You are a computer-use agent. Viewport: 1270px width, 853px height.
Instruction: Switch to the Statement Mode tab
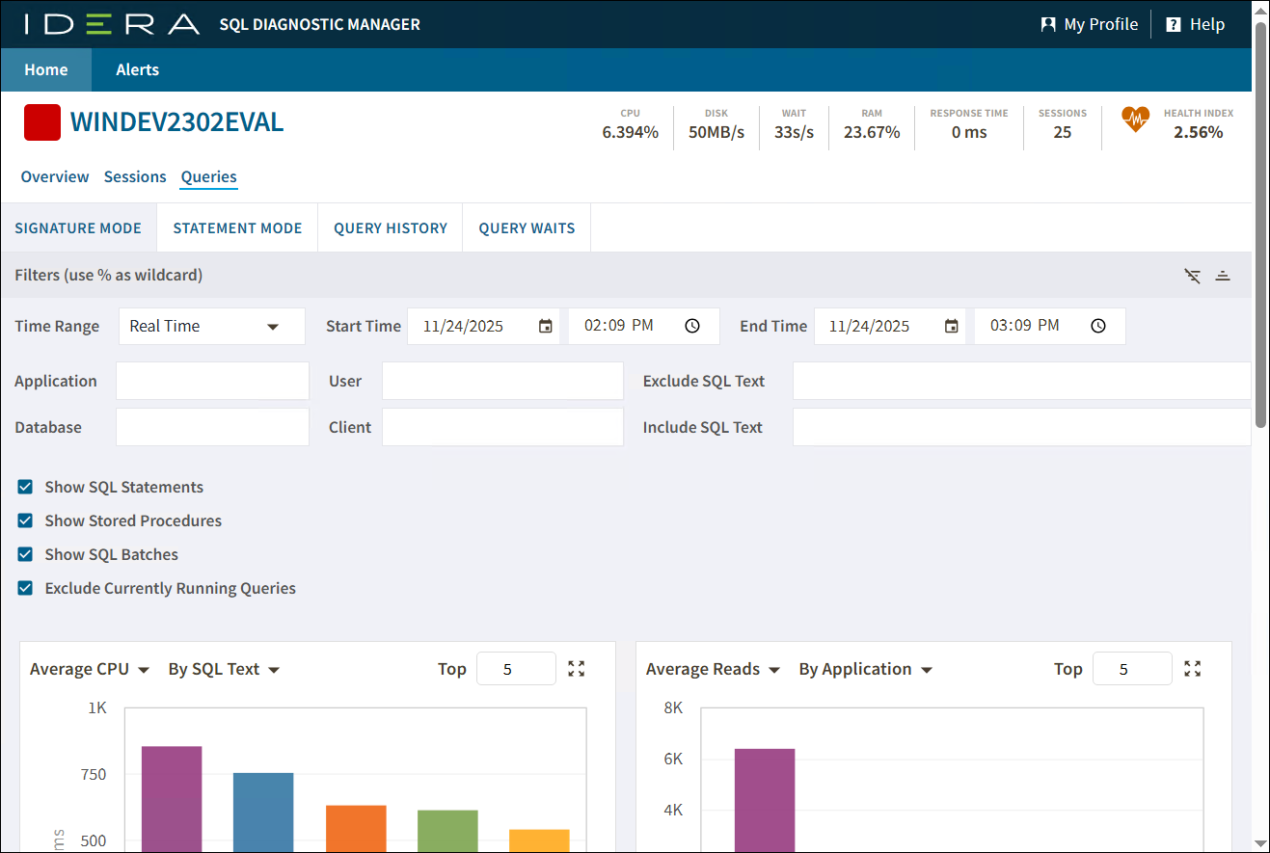click(237, 228)
